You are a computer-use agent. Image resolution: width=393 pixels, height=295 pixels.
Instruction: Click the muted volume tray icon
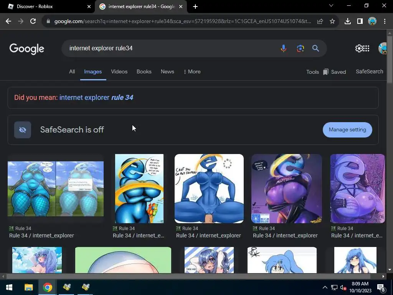click(343, 287)
